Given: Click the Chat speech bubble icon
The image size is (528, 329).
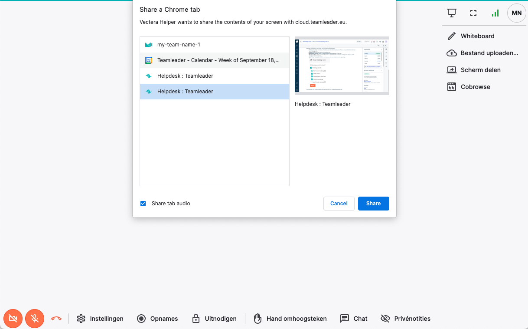Looking at the screenshot, I should click(x=345, y=319).
